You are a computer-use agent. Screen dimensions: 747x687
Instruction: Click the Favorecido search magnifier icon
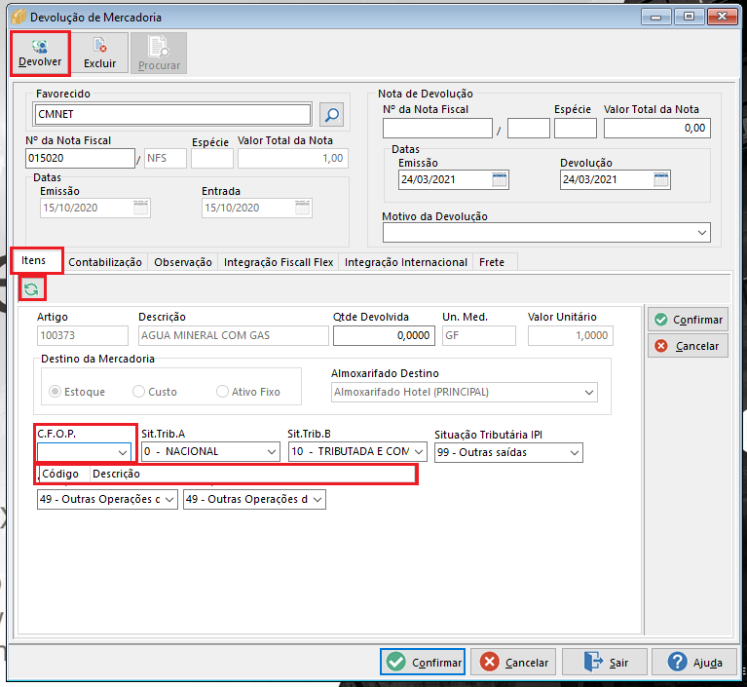(331, 114)
